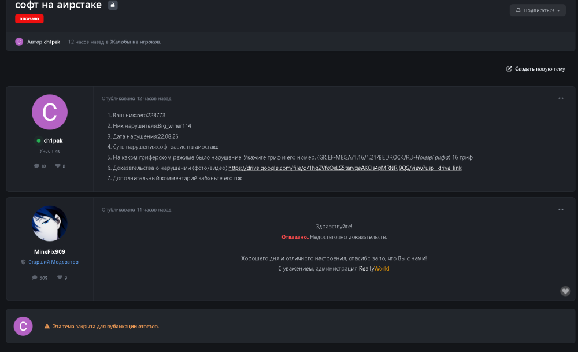The image size is (578, 352).
Task: Click the red отказано tag
Action: pos(29,19)
